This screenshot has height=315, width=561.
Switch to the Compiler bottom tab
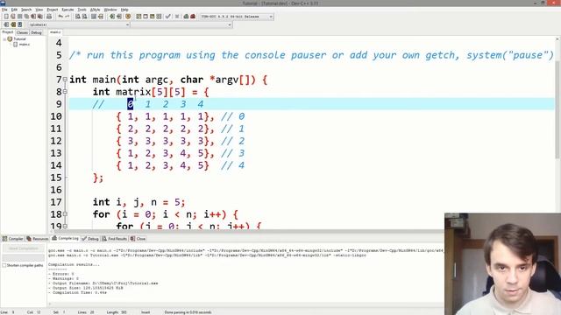click(12, 239)
